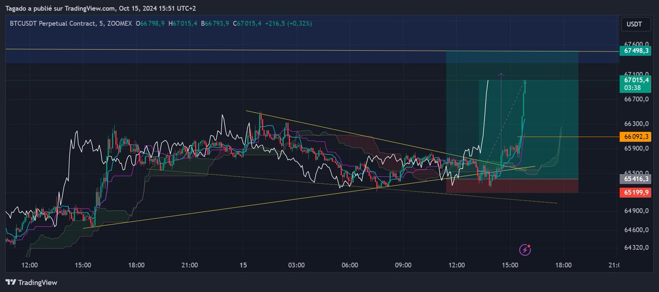This screenshot has width=659, height=292.
Task: Click the 09:00 time axis label
Action: pos(403,265)
